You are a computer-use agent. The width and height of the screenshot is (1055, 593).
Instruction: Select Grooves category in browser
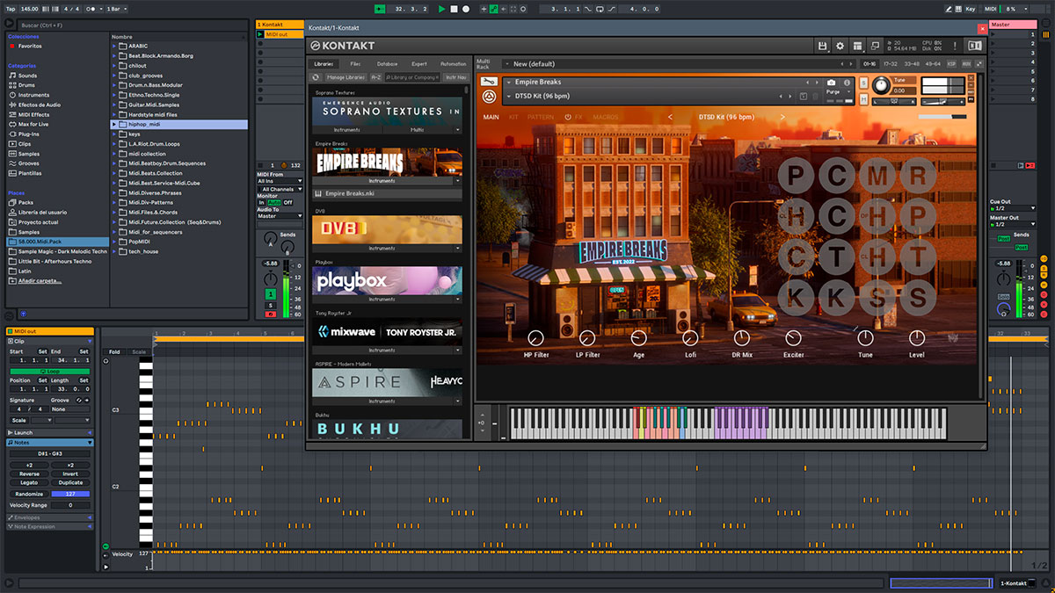click(29, 163)
